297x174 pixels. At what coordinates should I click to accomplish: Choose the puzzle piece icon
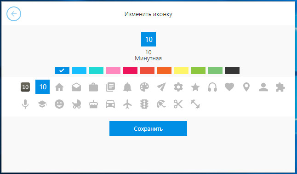click(x=280, y=87)
